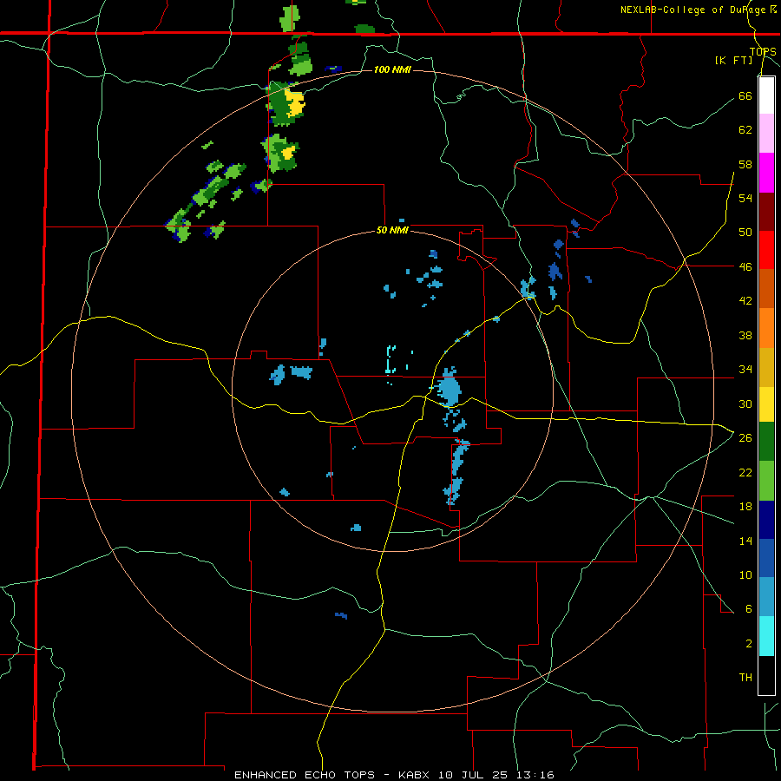Choose the dark orange legend swatch above 42
Viewport: 781px width, 781px height.
click(x=766, y=289)
